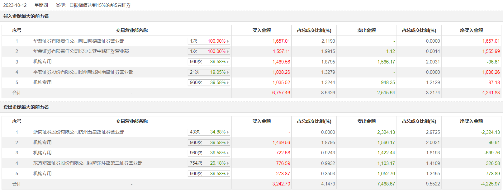
Task: Expand the 1次 100.00% box for 长沙芙蓉中路 row
Action: pyautogui.click(x=209, y=51)
